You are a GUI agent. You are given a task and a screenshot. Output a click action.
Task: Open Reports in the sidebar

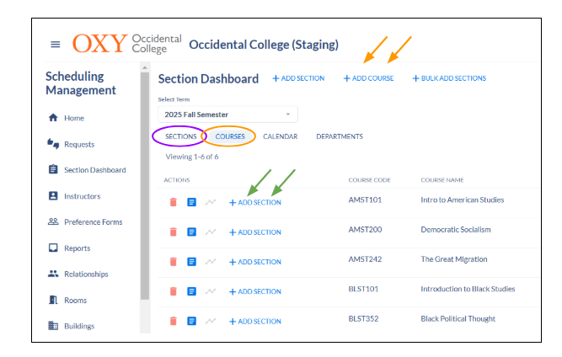click(77, 248)
